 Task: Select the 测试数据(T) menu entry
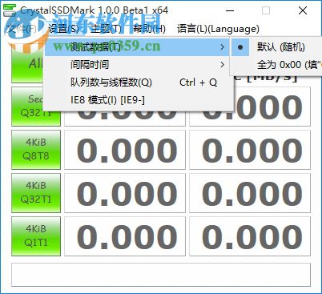pyautogui.click(x=137, y=47)
